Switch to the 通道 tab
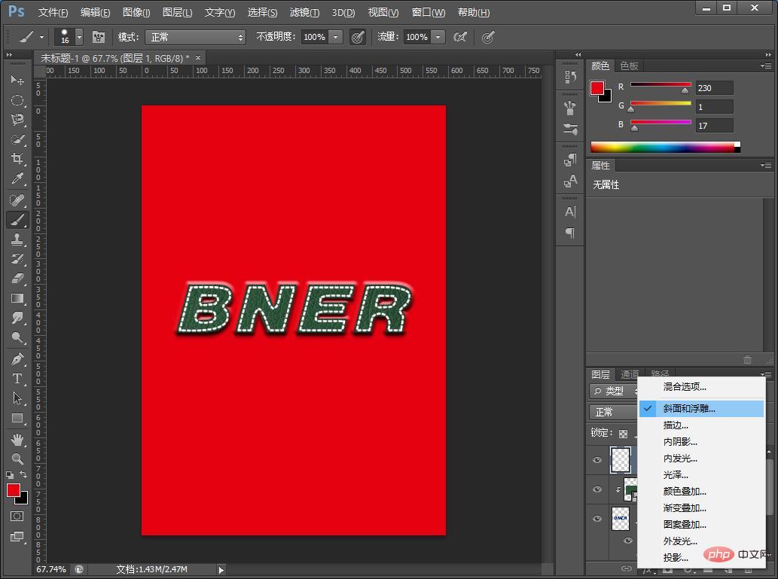The width and height of the screenshot is (778, 579). [630, 374]
